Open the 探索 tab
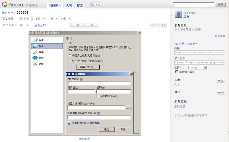 click(80, 5)
